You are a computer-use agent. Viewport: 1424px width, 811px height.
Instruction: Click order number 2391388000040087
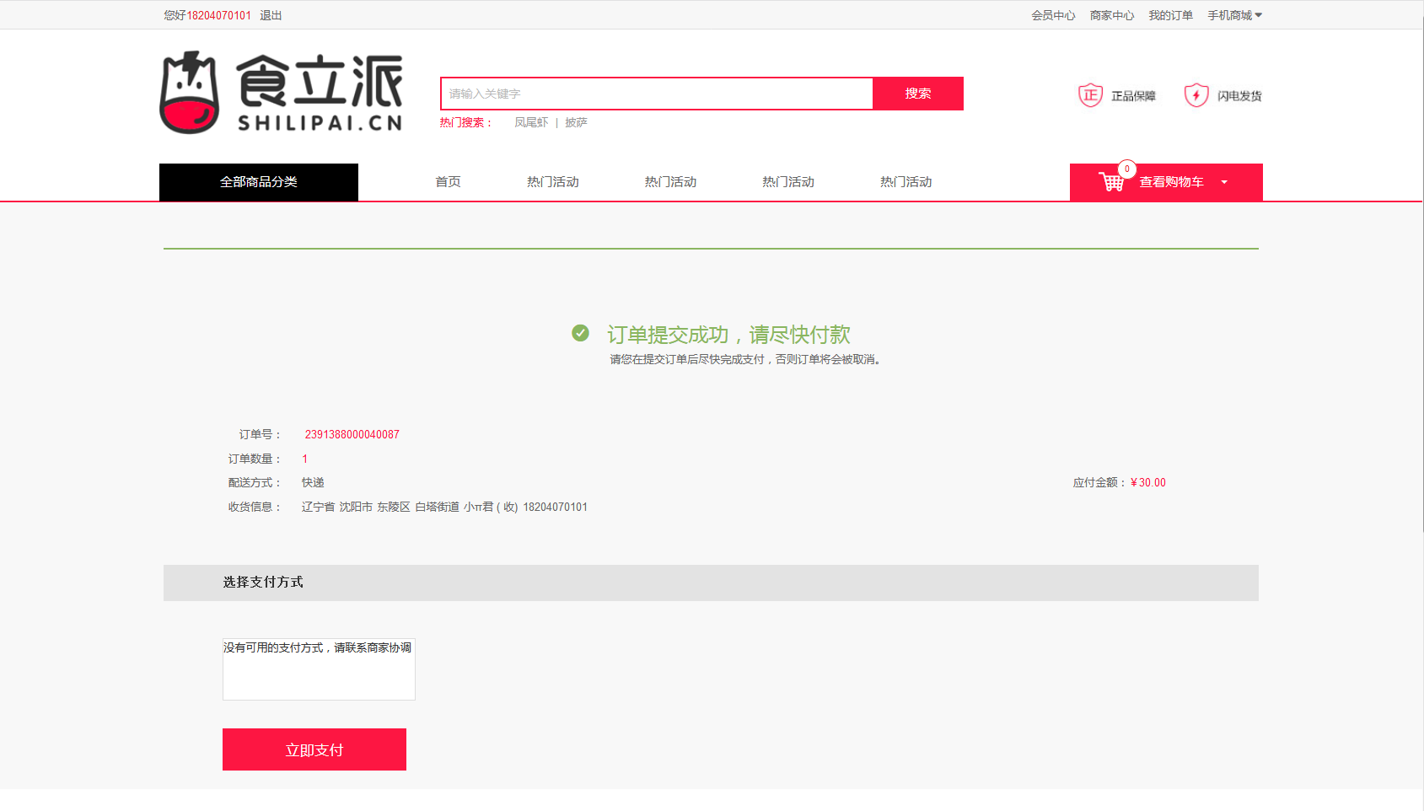pos(352,434)
